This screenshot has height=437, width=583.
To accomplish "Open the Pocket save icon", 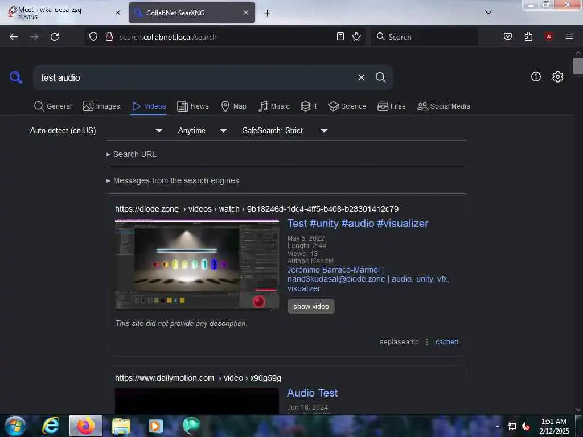I will coord(508,36).
